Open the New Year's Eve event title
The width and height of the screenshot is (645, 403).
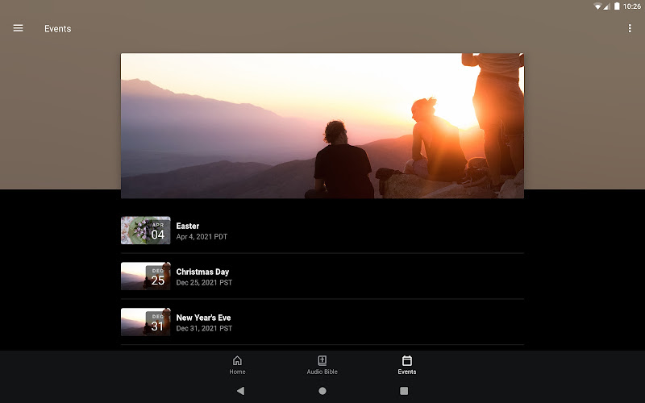(203, 318)
